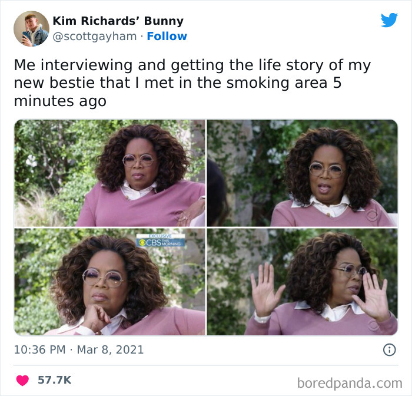Open top-left photo of woman looking sideways
The height and width of the screenshot is (396, 412).
[x=109, y=173]
